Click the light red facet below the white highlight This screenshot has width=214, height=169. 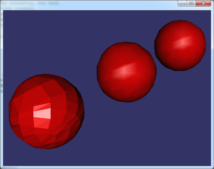(x=41, y=123)
